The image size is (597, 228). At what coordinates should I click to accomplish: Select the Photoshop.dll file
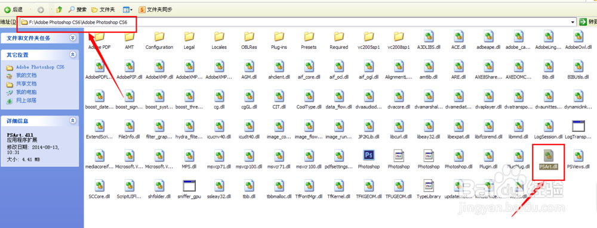[x=458, y=160]
